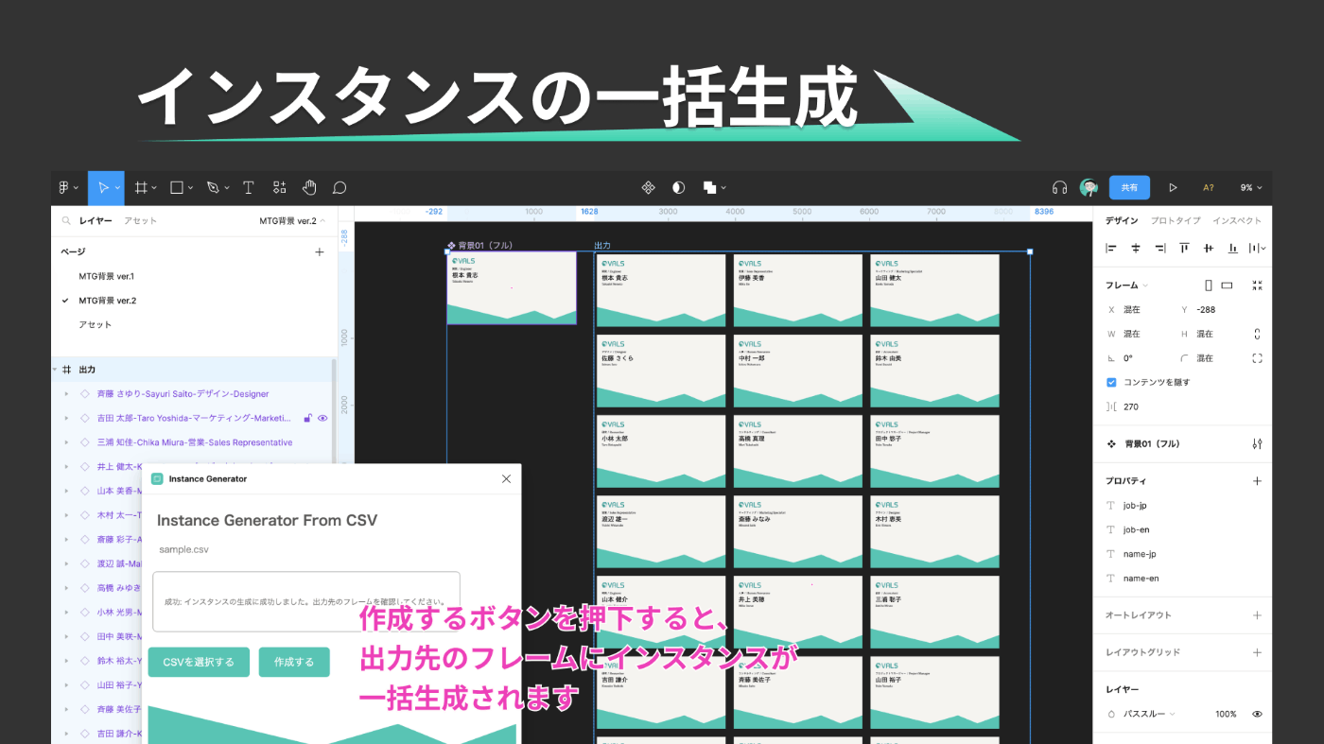Screen dimensions: 1324x744
Task: Open component properties adjust icon
Action: (1257, 444)
